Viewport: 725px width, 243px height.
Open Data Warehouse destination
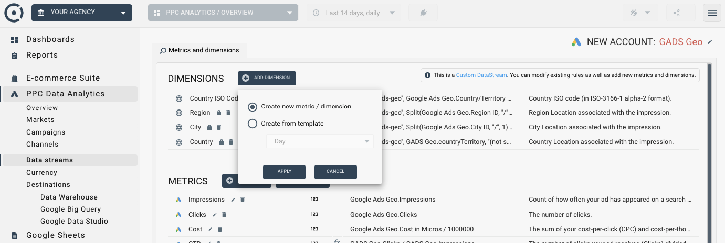coord(69,197)
